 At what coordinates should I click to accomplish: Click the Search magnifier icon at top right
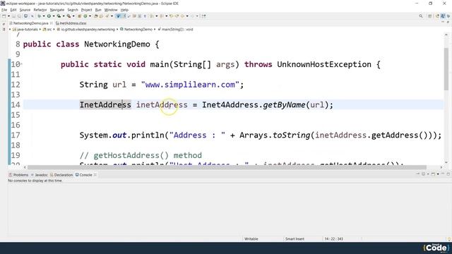[421, 16]
